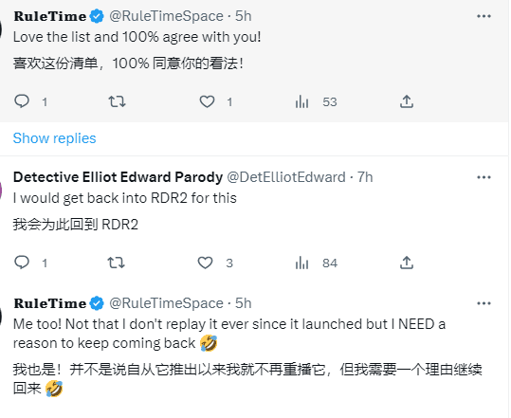Like the "Love the list" tweet

coord(207,101)
